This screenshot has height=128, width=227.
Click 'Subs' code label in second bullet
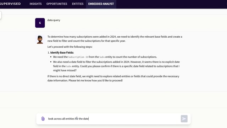click(x=69, y=66)
